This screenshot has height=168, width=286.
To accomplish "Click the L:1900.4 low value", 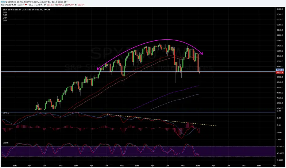I will click(x=70, y=5).
